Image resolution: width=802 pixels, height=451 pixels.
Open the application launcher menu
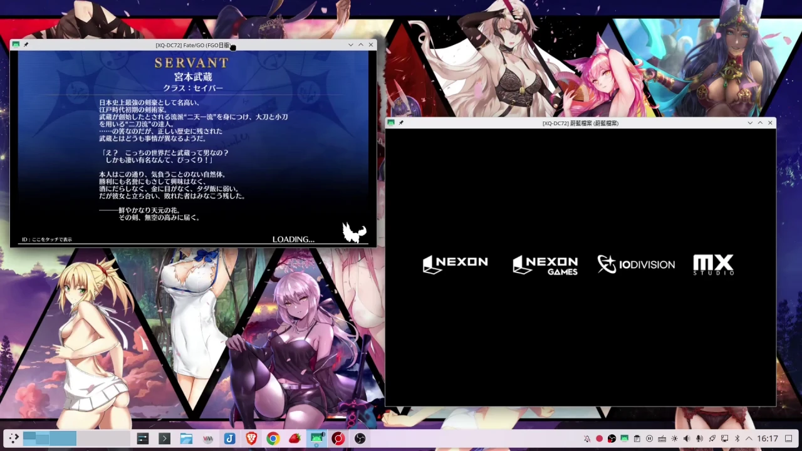pyautogui.click(x=13, y=438)
